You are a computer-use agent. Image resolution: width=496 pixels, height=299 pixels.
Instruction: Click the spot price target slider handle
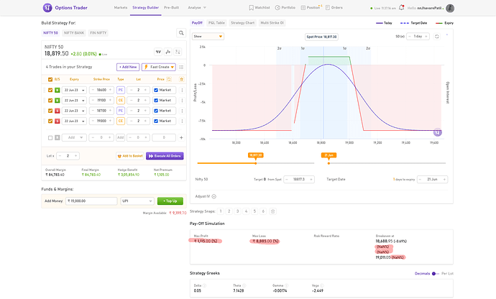point(255,162)
